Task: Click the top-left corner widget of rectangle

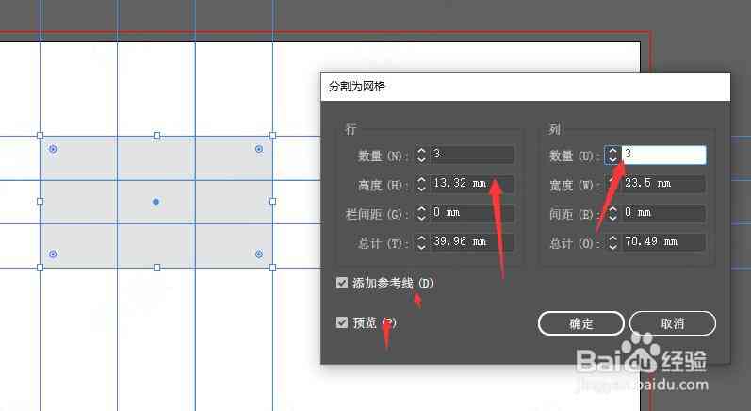Action: 53,150
